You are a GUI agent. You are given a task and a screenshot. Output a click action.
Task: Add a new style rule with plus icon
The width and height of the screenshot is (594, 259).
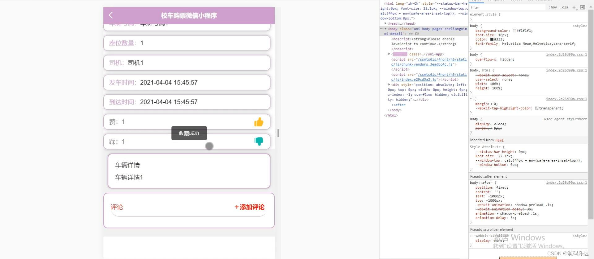574,7
